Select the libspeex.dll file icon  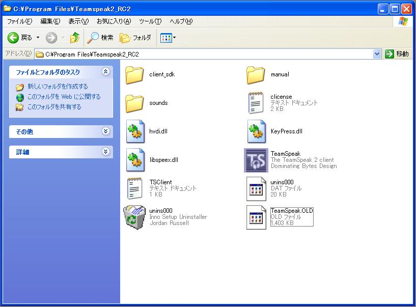[135, 160]
